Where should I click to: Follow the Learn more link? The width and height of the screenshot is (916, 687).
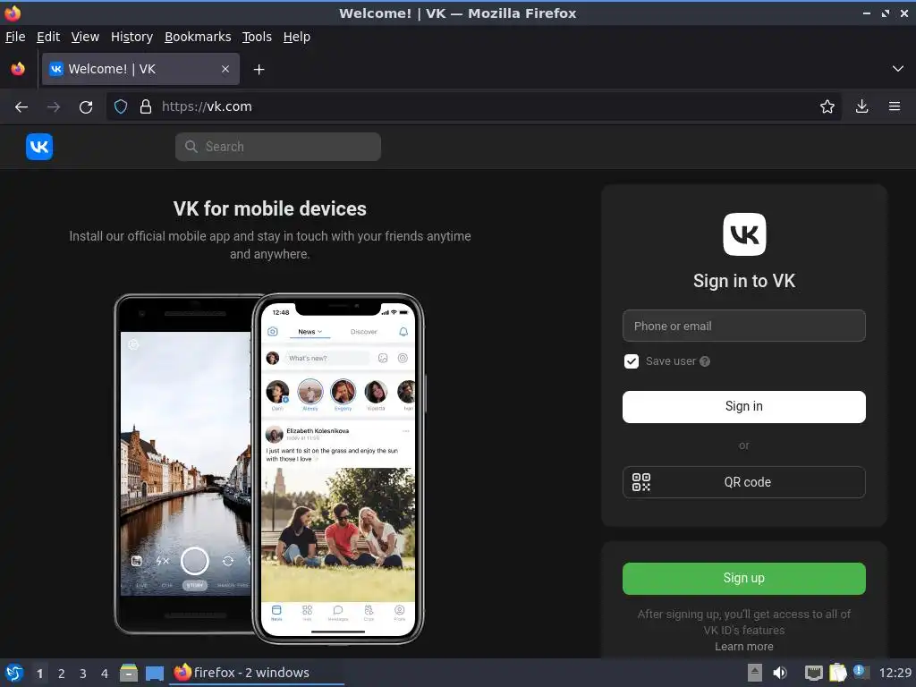(744, 646)
